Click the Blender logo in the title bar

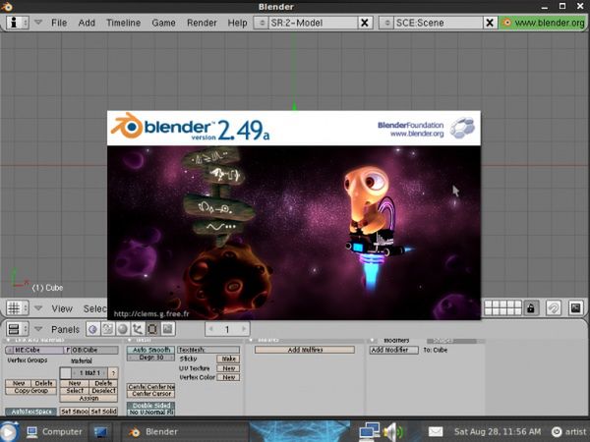click(7, 7)
